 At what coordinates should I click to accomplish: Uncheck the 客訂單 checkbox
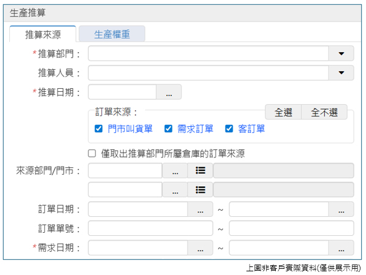pos(229,129)
